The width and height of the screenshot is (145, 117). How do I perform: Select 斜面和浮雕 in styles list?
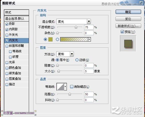pyautogui.click(x=17, y=46)
